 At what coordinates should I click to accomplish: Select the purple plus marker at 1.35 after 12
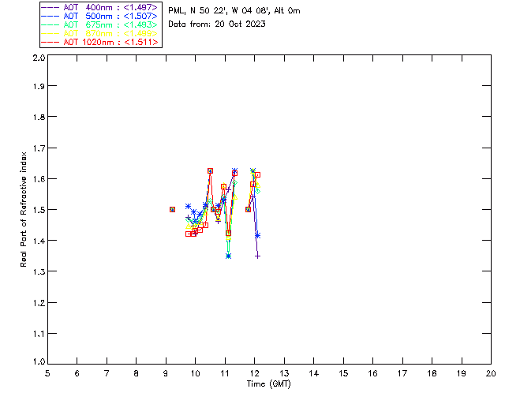pyautogui.click(x=257, y=256)
